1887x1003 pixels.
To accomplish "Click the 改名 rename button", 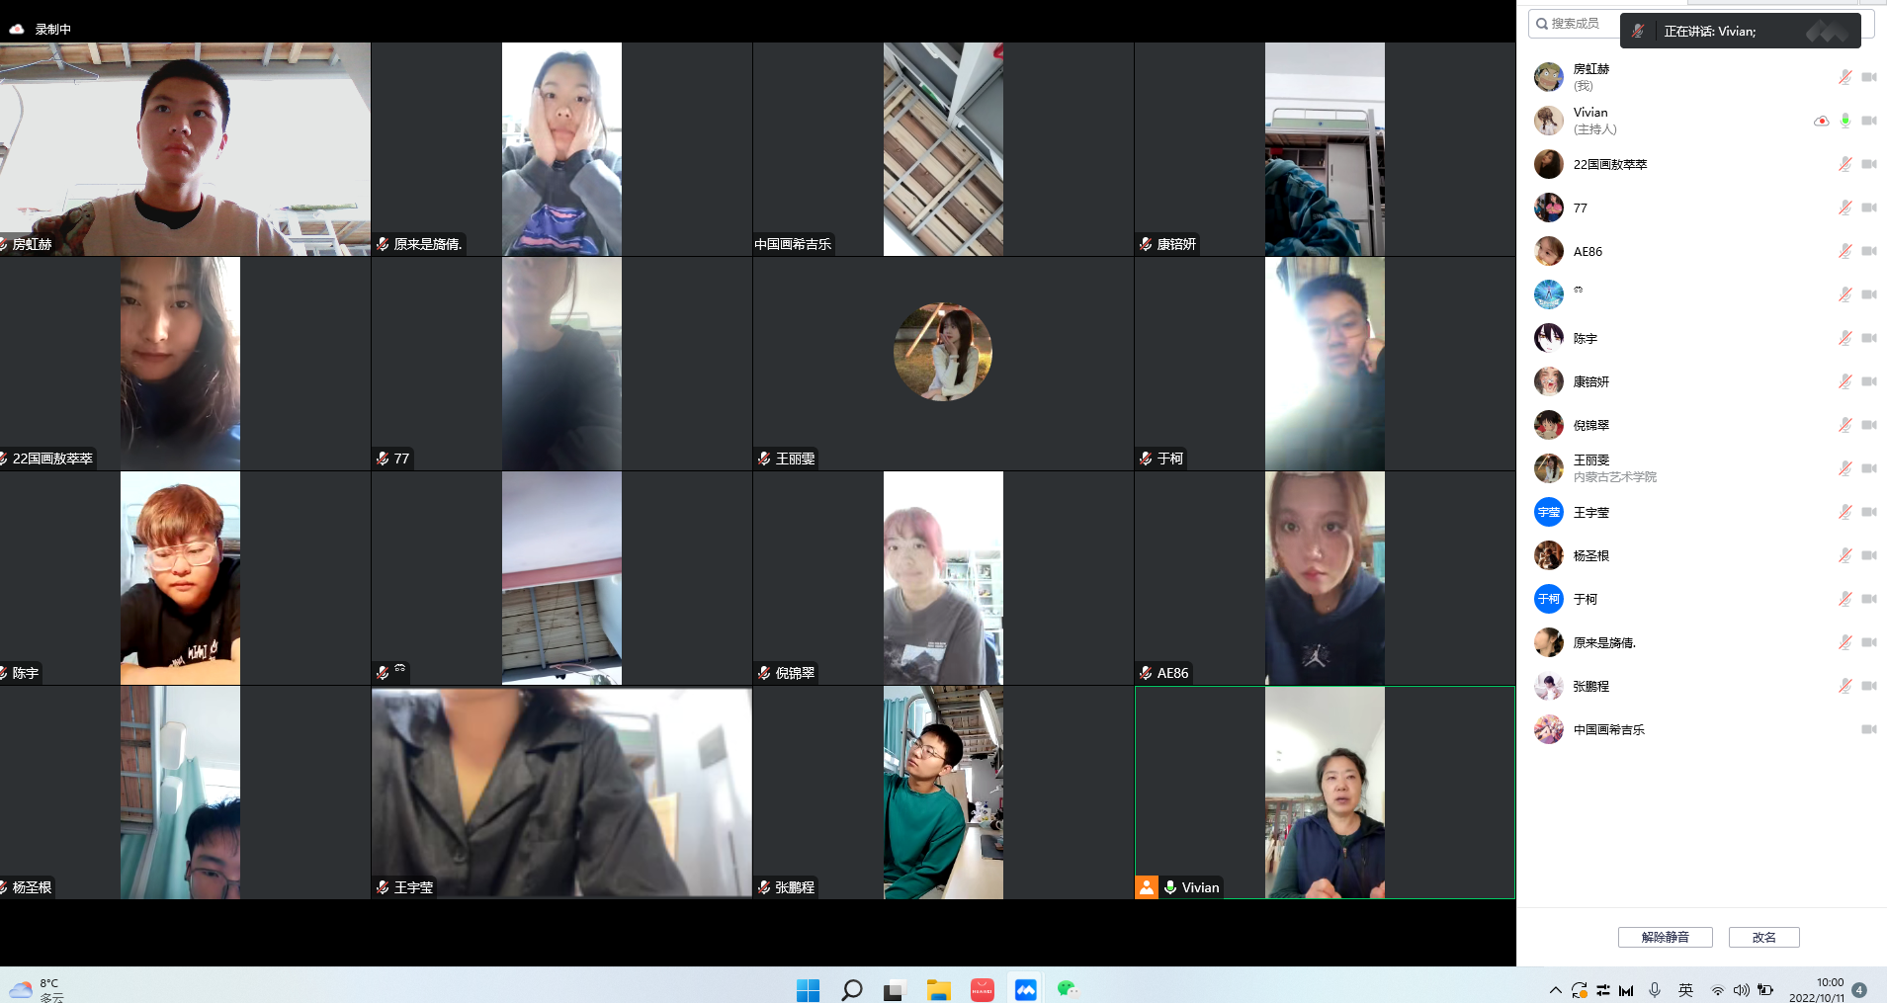I will tap(1763, 937).
